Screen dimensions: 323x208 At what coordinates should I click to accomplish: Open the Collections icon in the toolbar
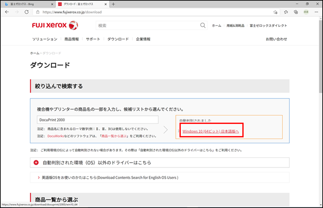296,12
